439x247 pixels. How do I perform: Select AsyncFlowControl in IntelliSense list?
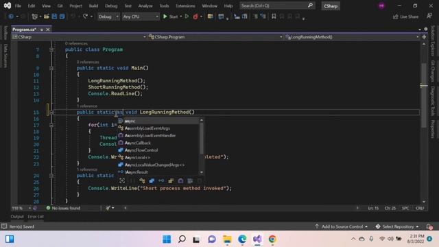pyautogui.click(x=158, y=150)
